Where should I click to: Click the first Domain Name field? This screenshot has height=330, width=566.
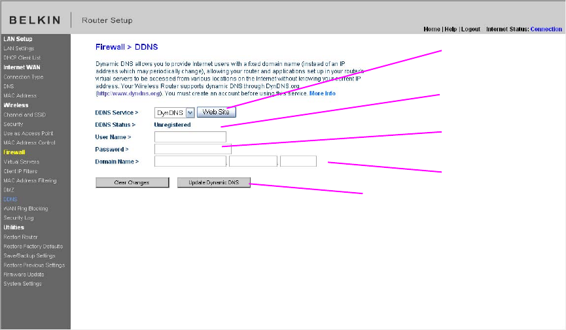190,161
